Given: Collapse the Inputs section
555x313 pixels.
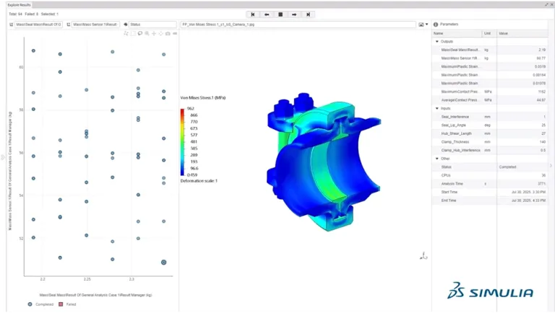Looking at the screenshot, I should tap(437, 108).
